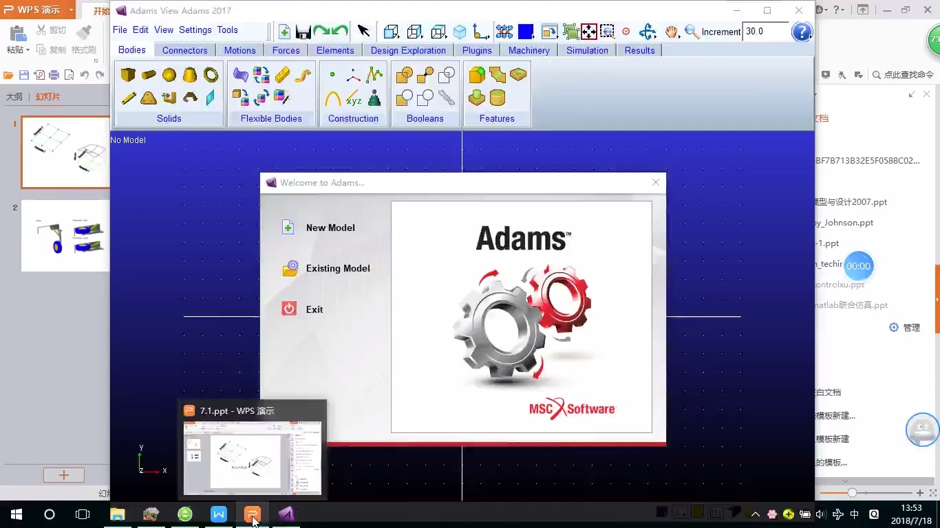Select the Torus solid tool
The width and height of the screenshot is (940, 528).
211,75
